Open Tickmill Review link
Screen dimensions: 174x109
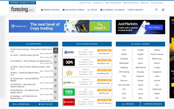pos(104,103)
